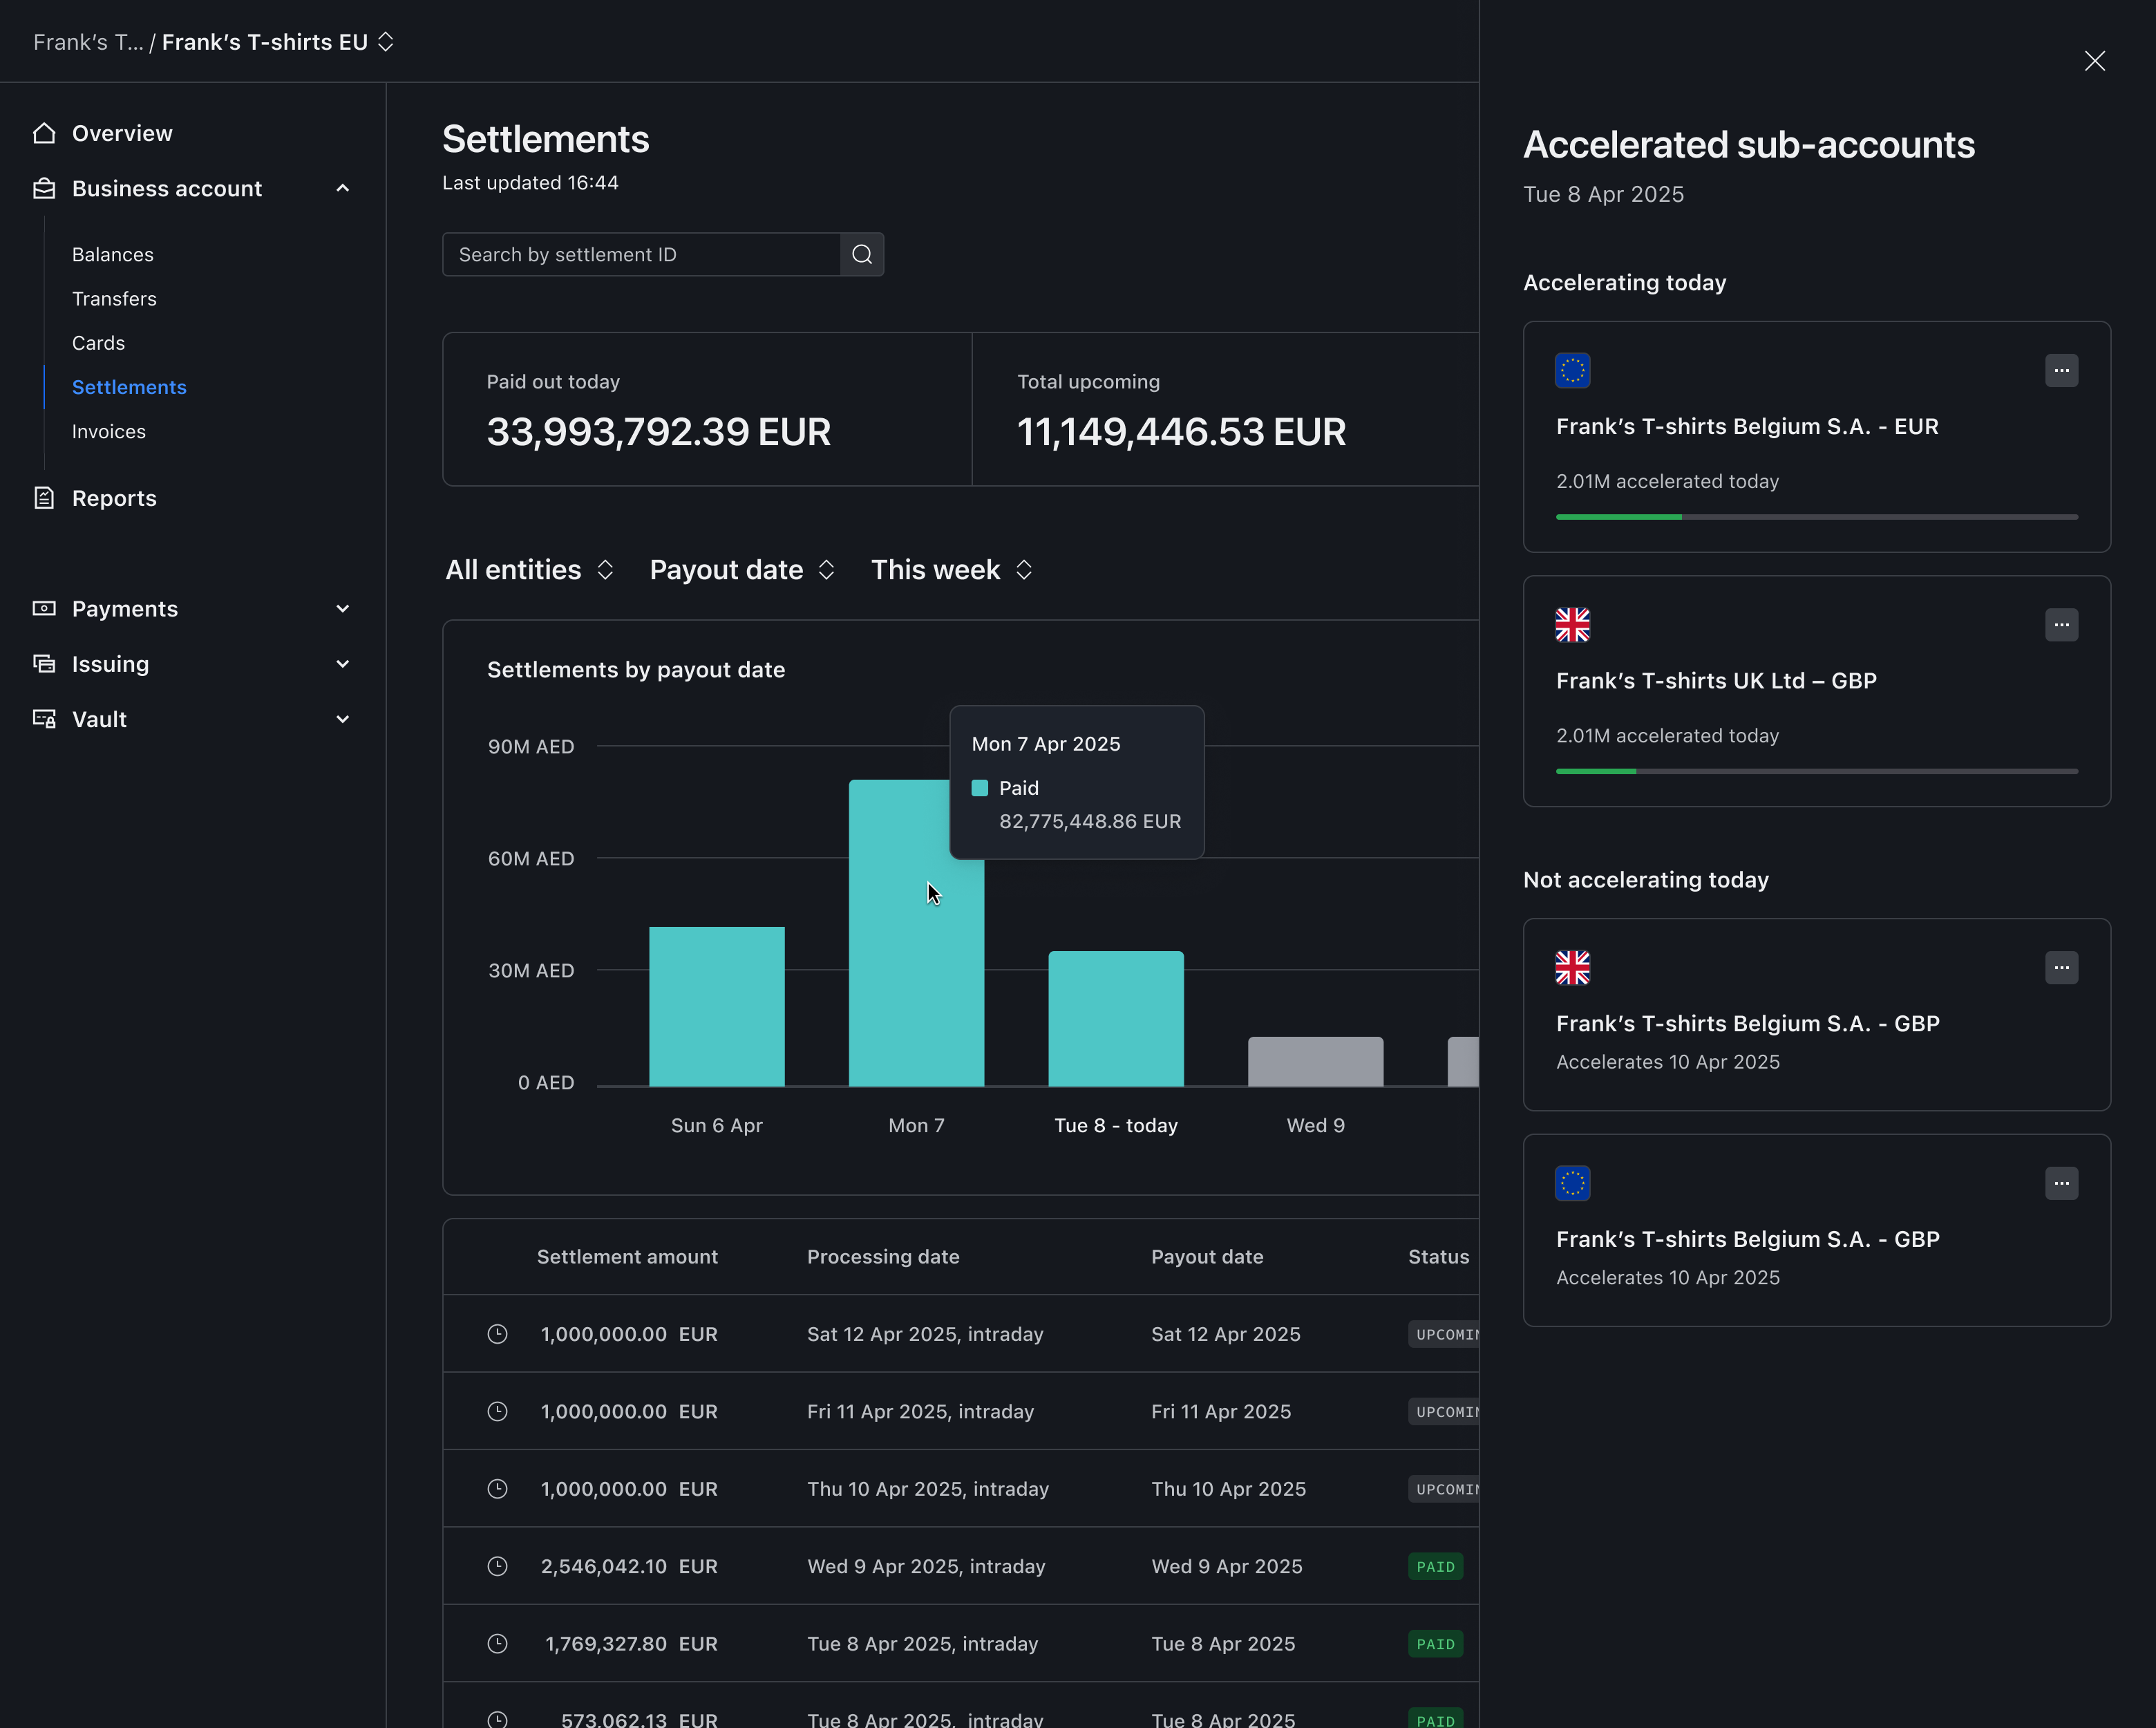The height and width of the screenshot is (1728, 2156).
Task: Click the Belgium S.A. - EUR acceleration progress bar
Action: [1816, 517]
